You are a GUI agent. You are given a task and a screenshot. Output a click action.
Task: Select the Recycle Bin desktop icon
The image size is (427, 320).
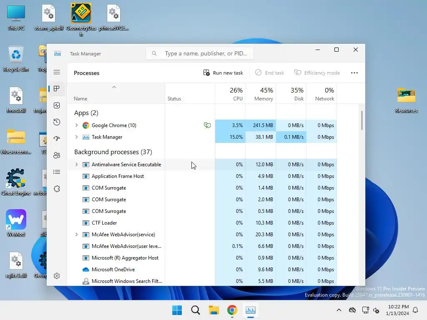[x=16, y=58]
